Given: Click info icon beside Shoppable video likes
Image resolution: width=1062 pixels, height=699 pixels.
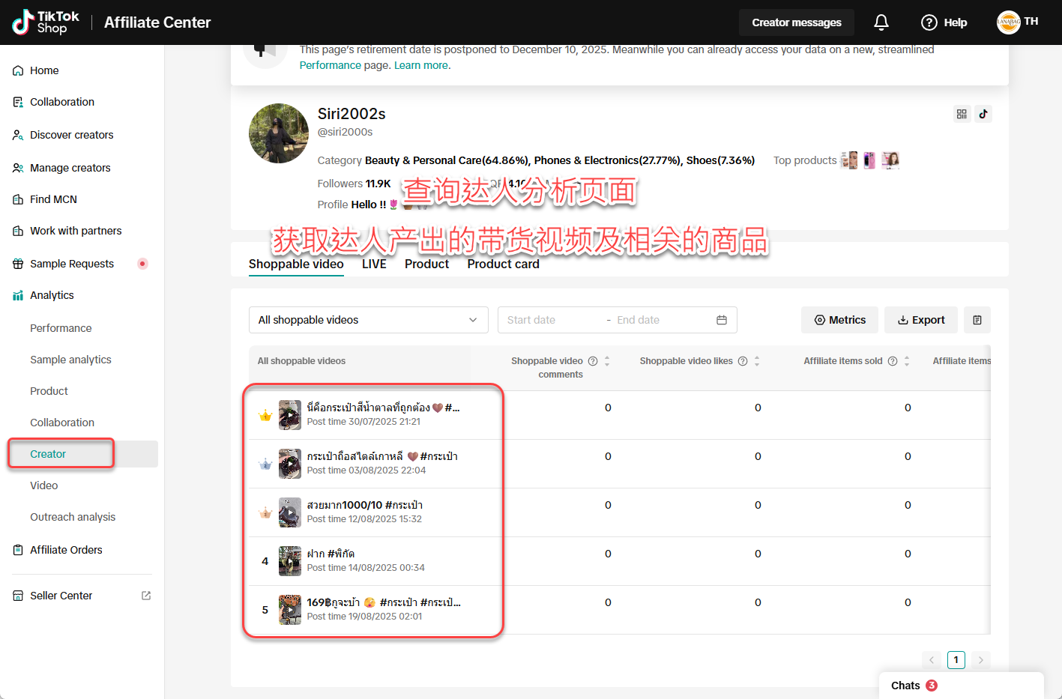Looking at the screenshot, I should [x=743, y=361].
